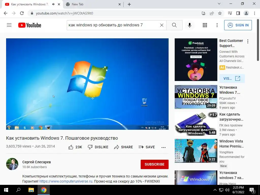
Task: Toggle the Chrome side panel
Action: pos(238,13)
